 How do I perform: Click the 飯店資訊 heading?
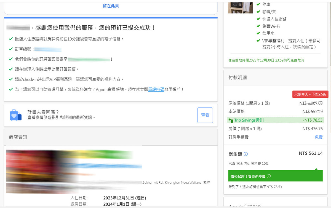click(x=18, y=137)
